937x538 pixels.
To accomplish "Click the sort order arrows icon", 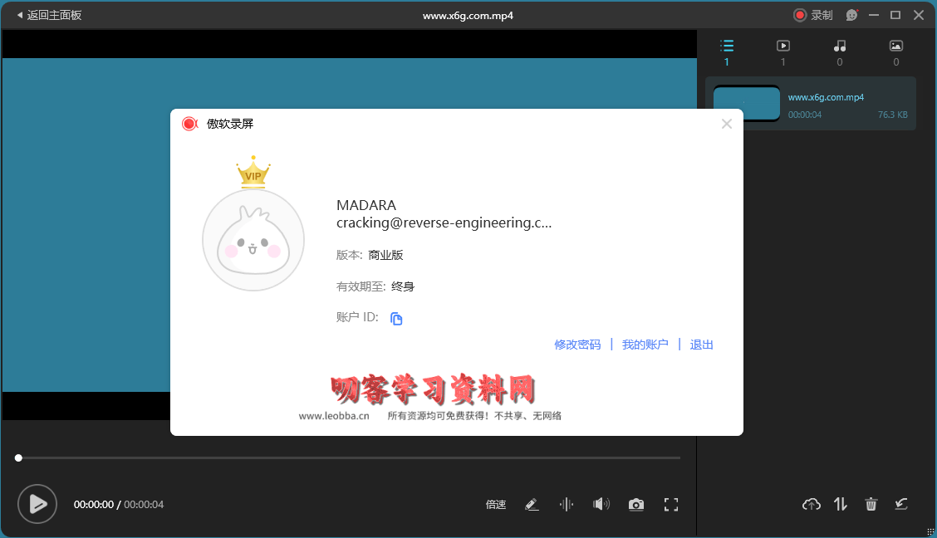I will pyautogui.click(x=841, y=504).
